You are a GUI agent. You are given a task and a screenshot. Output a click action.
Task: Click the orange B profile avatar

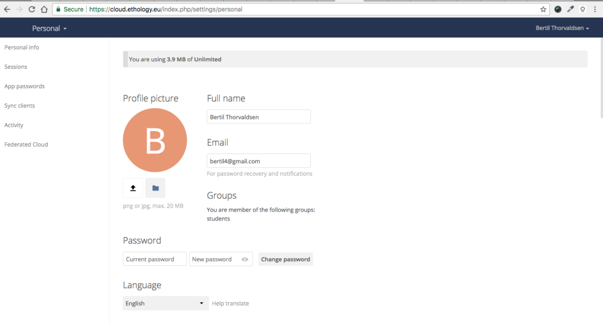155,140
